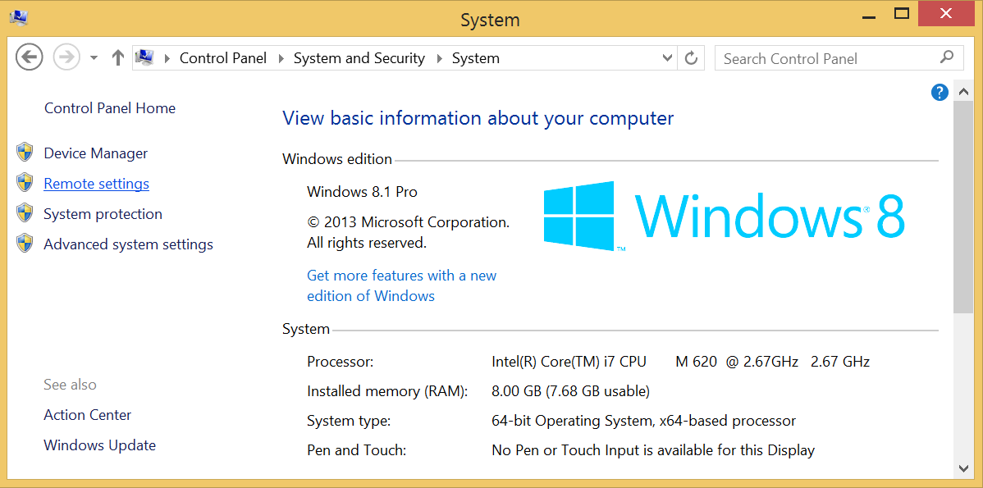Click the Processor: label

341,362
